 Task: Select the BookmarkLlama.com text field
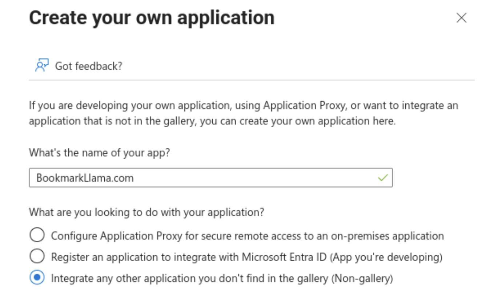tap(145, 178)
